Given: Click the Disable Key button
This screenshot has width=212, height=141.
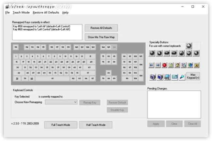Looking at the screenshot, I should point(117,110).
